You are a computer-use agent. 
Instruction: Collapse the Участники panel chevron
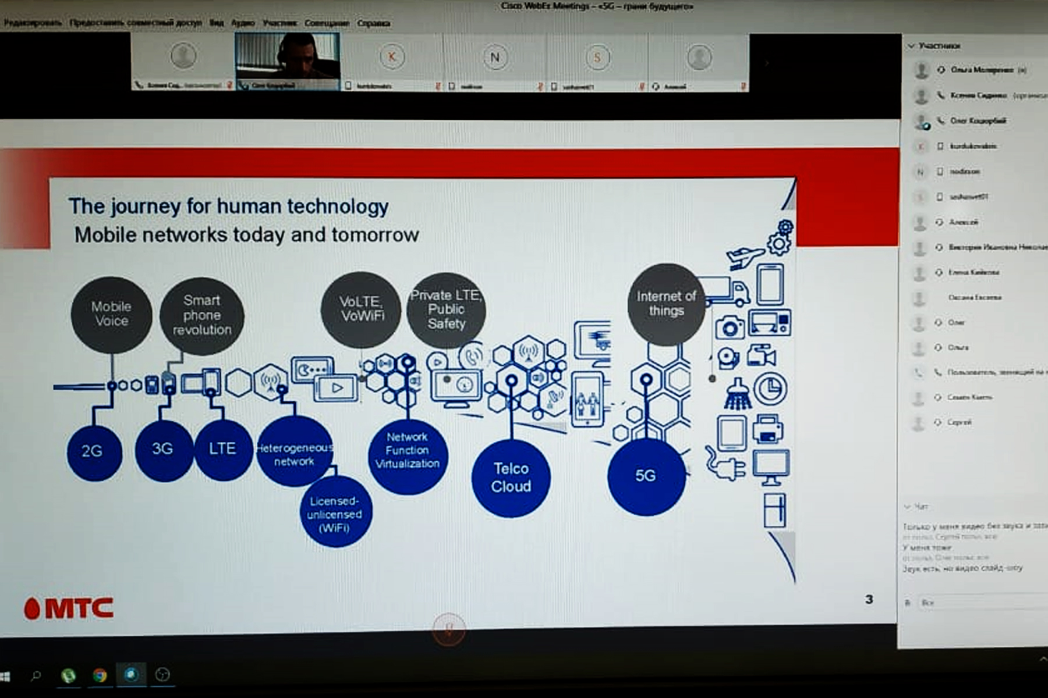(911, 46)
